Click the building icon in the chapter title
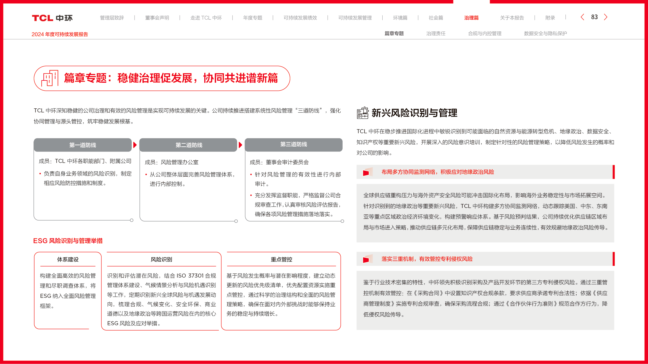The height and width of the screenshot is (364, 648). 50,78
